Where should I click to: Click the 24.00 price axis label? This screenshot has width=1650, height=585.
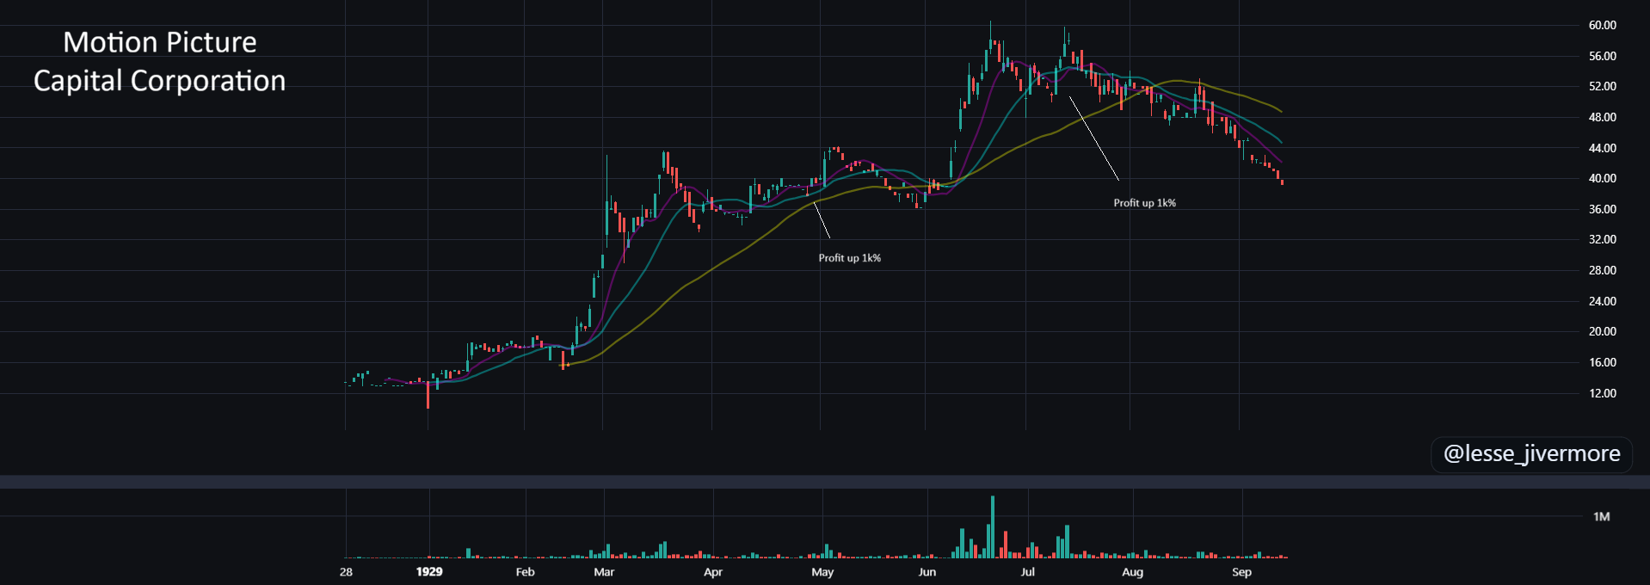(x=1602, y=301)
